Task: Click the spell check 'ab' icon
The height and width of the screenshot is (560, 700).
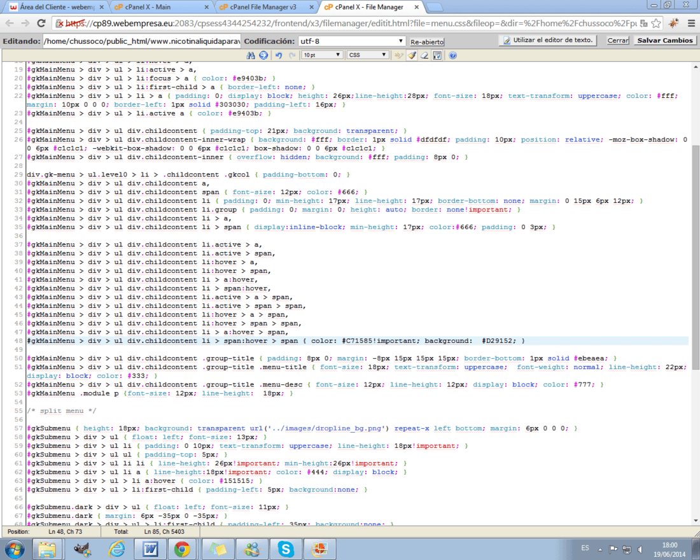Action: pos(398,55)
